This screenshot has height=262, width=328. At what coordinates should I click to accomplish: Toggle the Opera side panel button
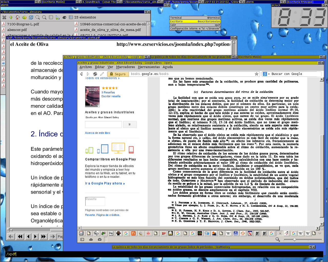(82, 239)
